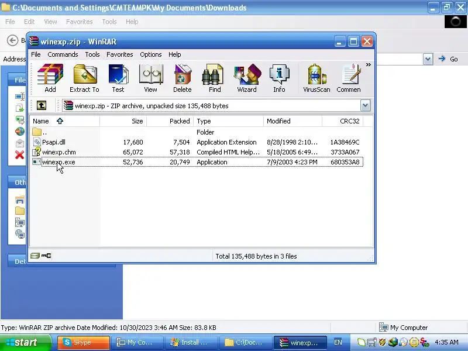Run VirusScan from the toolbar
Screen dimensions: 468x351
coord(316,78)
